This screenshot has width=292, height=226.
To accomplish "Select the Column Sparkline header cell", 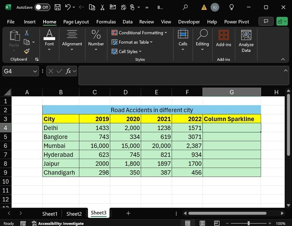I will (231, 119).
